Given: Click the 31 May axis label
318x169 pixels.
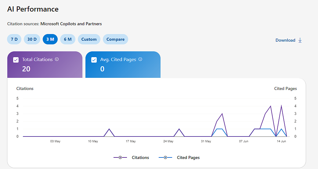Looking at the screenshot, I should point(206,141).
